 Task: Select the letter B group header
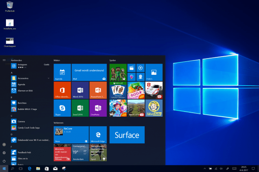[12, 98]
